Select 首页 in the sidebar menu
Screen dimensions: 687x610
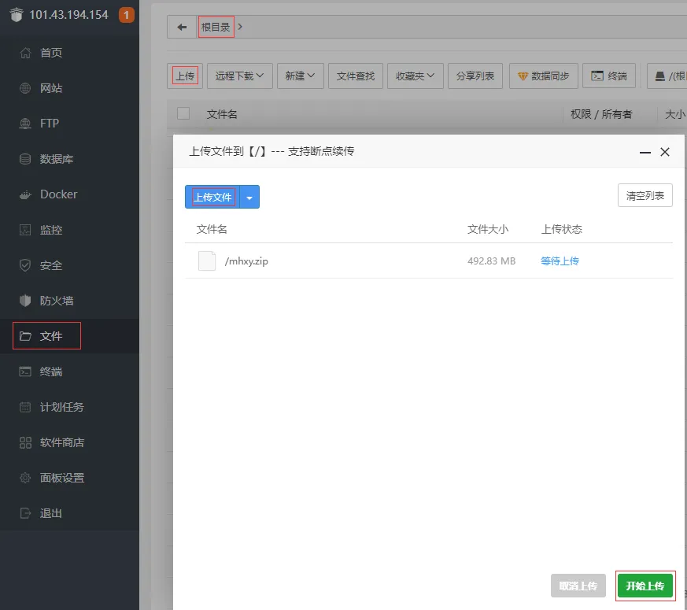[x=51, y=53]
